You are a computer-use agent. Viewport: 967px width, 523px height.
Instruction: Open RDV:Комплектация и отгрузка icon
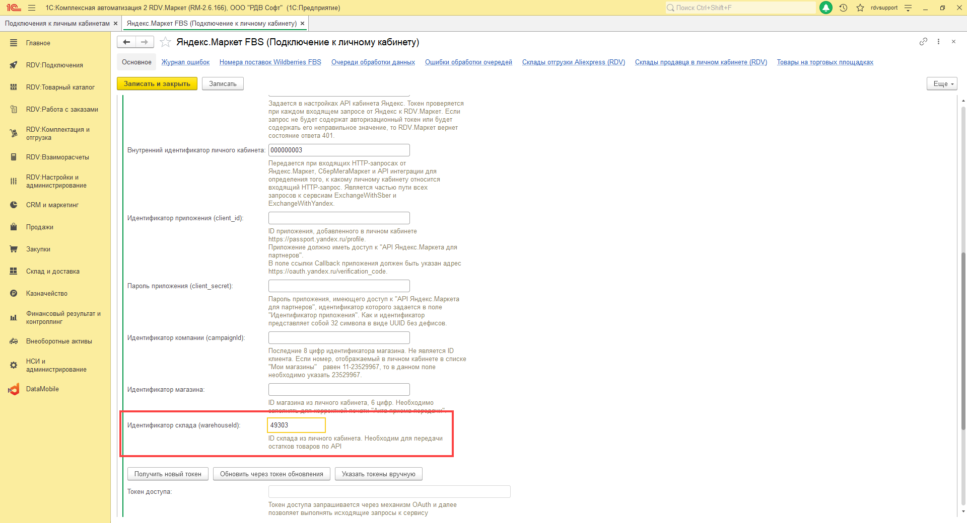tap(14, 134)
